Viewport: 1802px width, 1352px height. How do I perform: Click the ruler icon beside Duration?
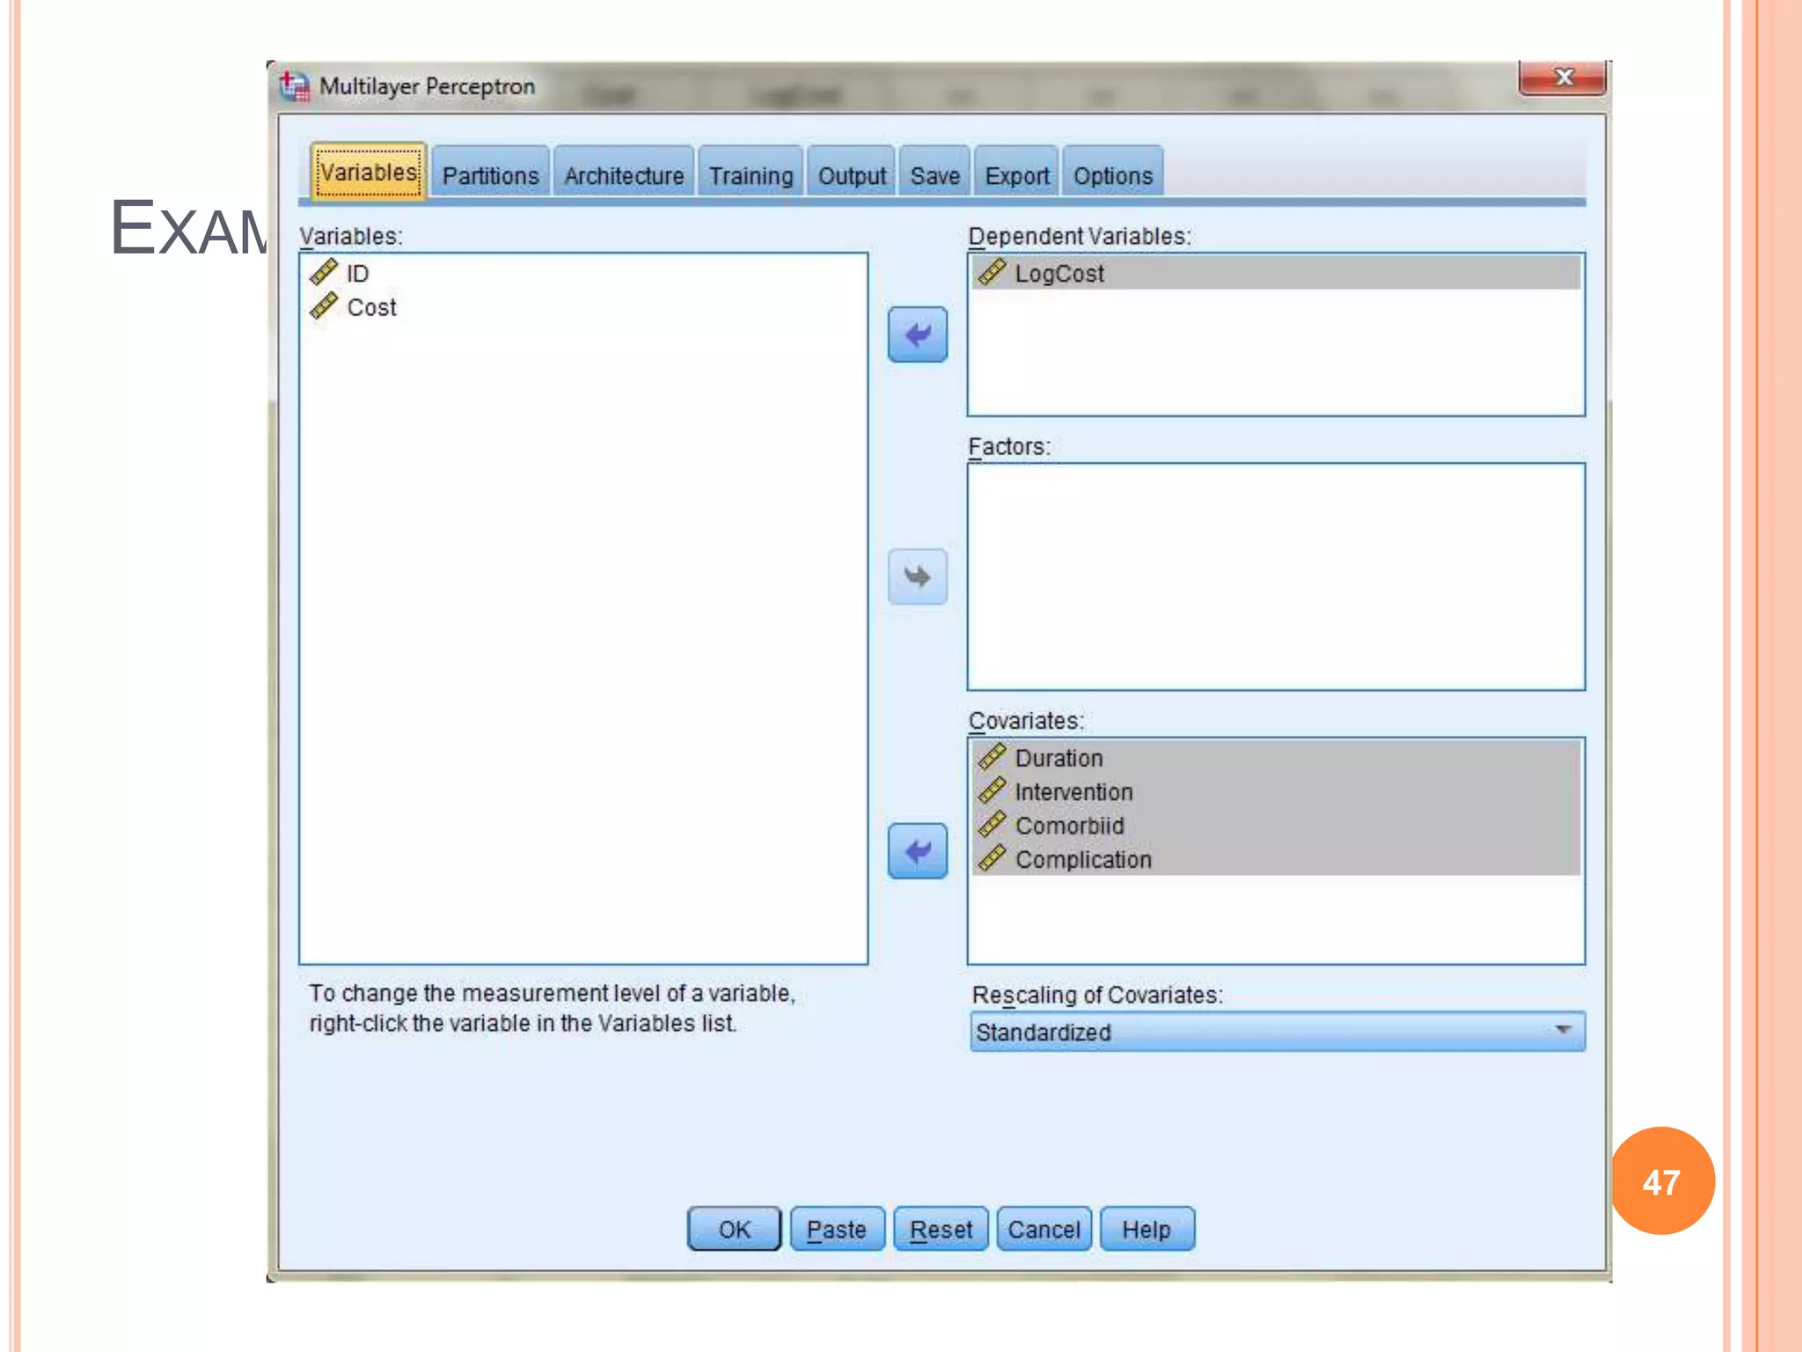992,757
